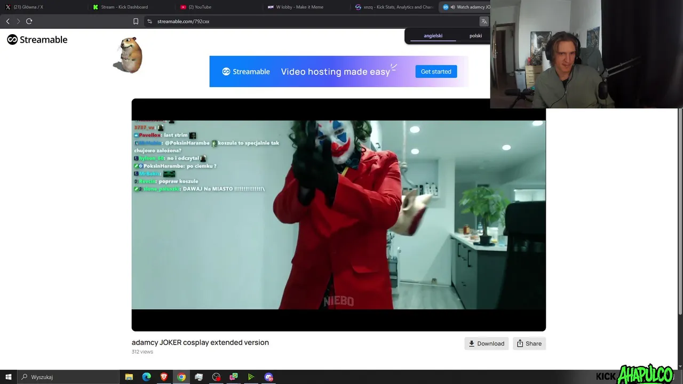Open the taskbar app right of Chrome
The height and width of the screenshot is (384, 683).
click(198, 377)
